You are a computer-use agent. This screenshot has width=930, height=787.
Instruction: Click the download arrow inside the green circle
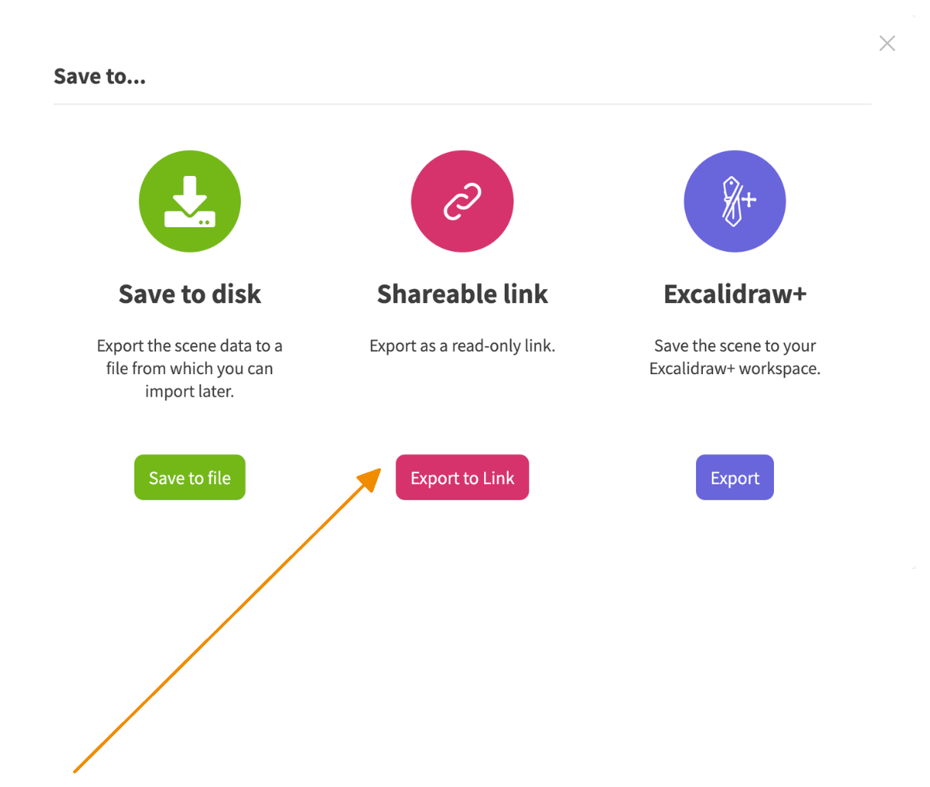pos(190,191)
